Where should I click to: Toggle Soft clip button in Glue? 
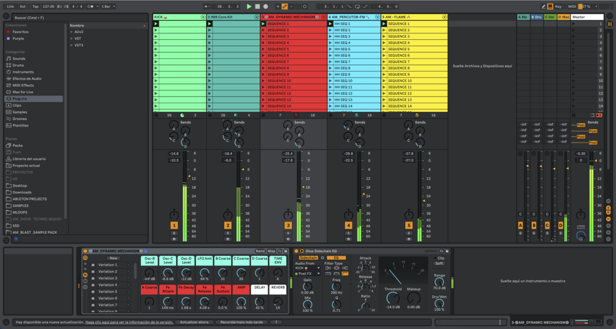(x=439, y=264)
